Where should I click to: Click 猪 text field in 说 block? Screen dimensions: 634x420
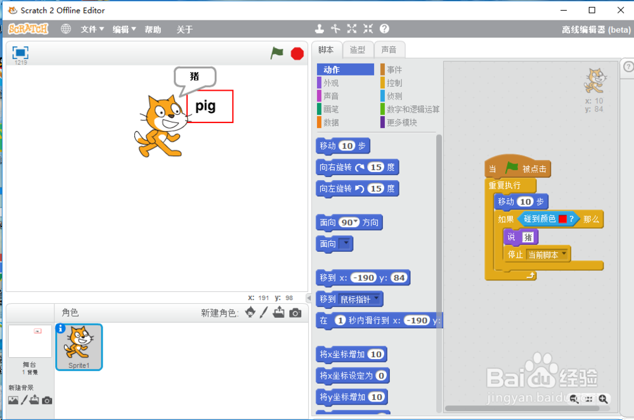528,237
